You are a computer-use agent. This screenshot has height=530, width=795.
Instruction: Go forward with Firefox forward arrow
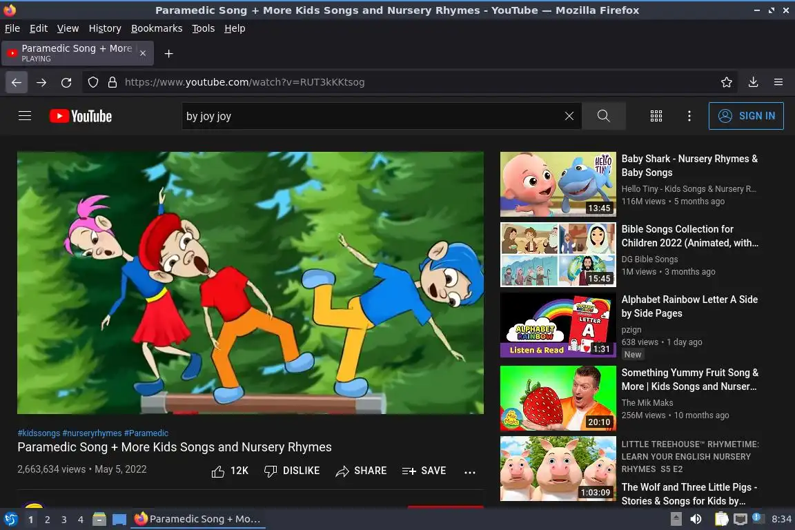41,82
